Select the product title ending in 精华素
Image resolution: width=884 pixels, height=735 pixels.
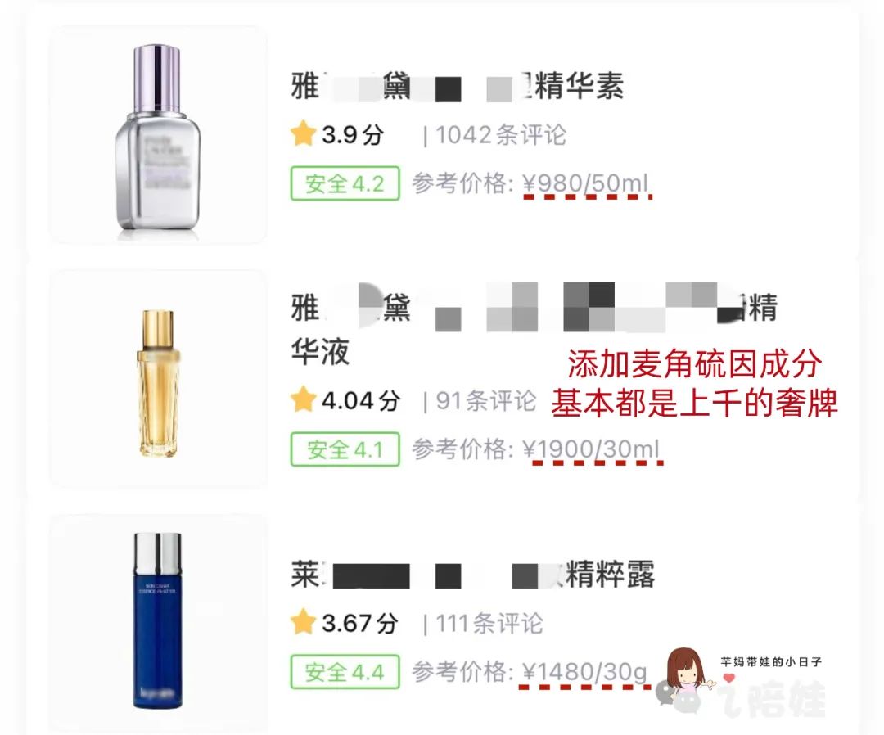click(458, 87)
